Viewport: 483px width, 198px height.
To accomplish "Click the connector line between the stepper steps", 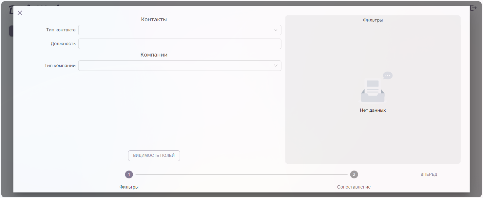I will pyautogui.click(x=241, y=174).
